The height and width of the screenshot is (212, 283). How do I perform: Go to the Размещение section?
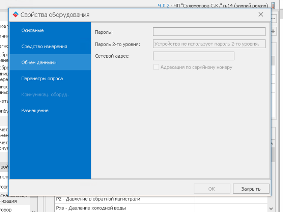(50, 110)
